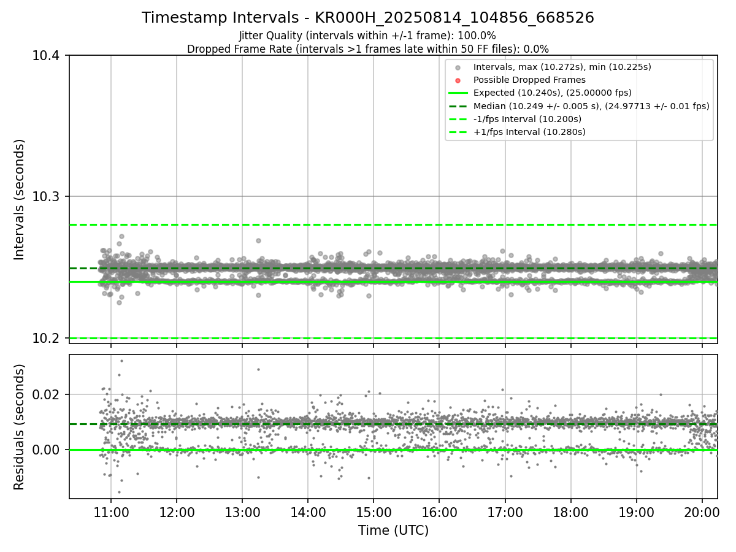736x552 pixels.
Task: Click the x-axis tick label '11:00'
Action: (x=111, y=512)
